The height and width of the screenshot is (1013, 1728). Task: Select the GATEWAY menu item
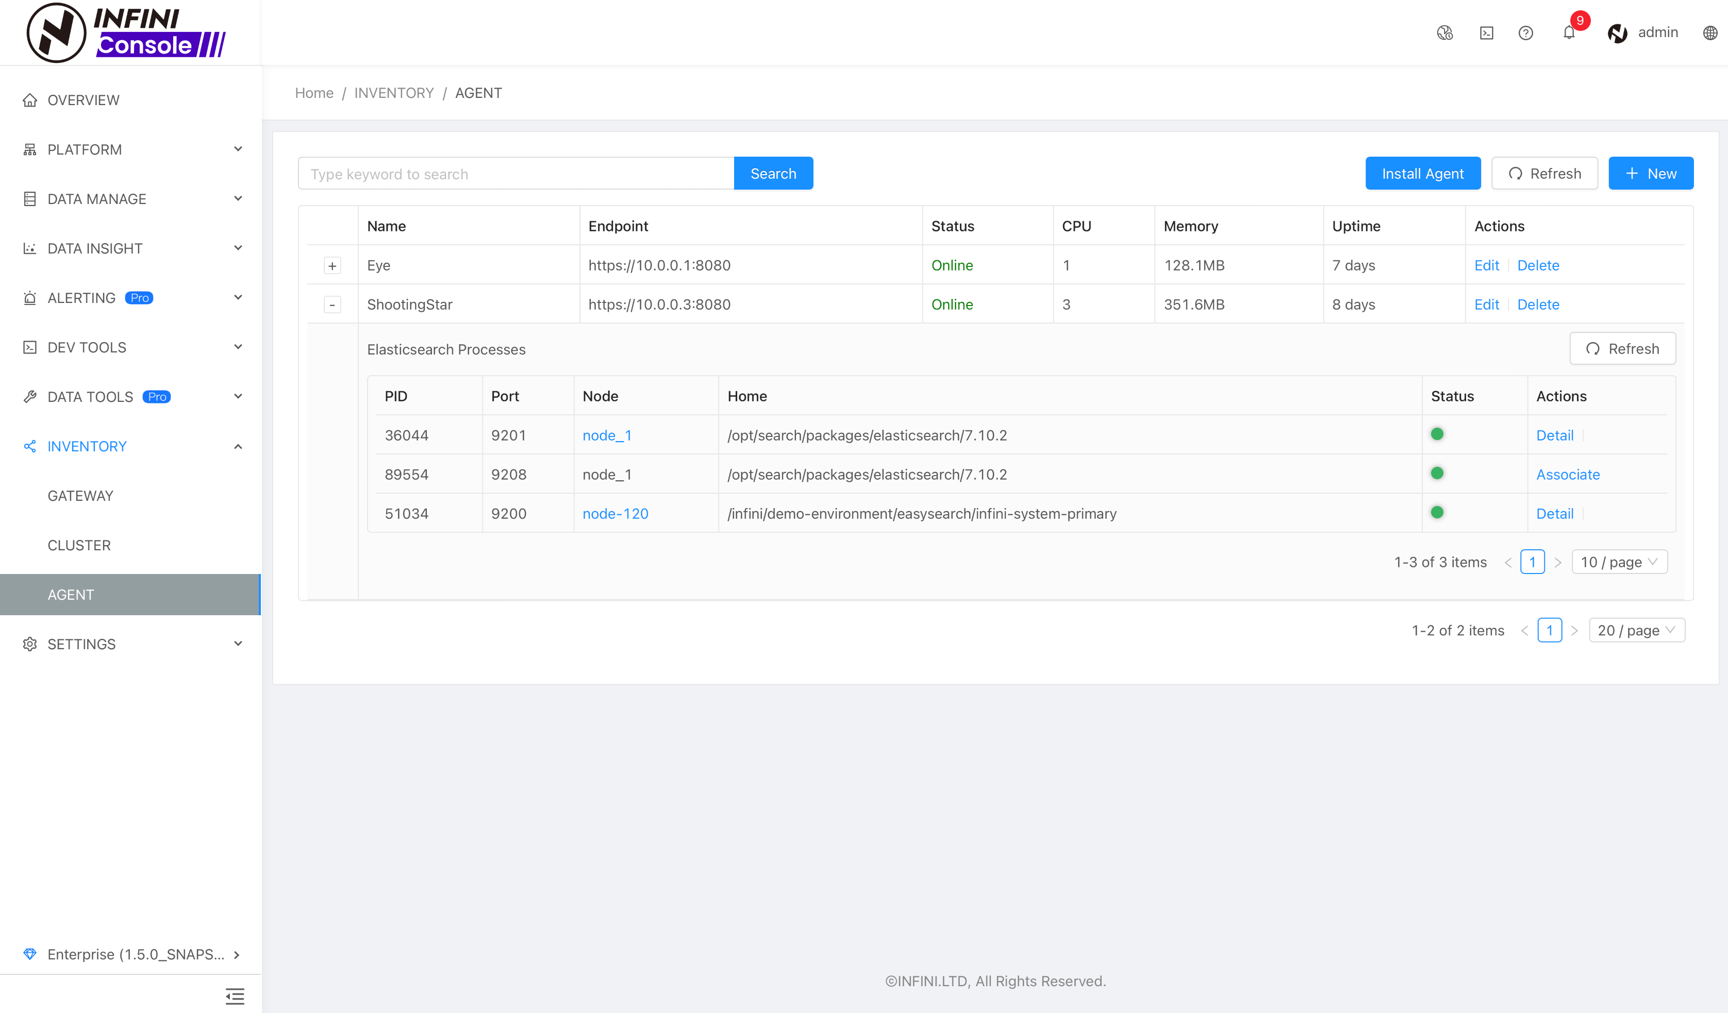coord(79,495)
